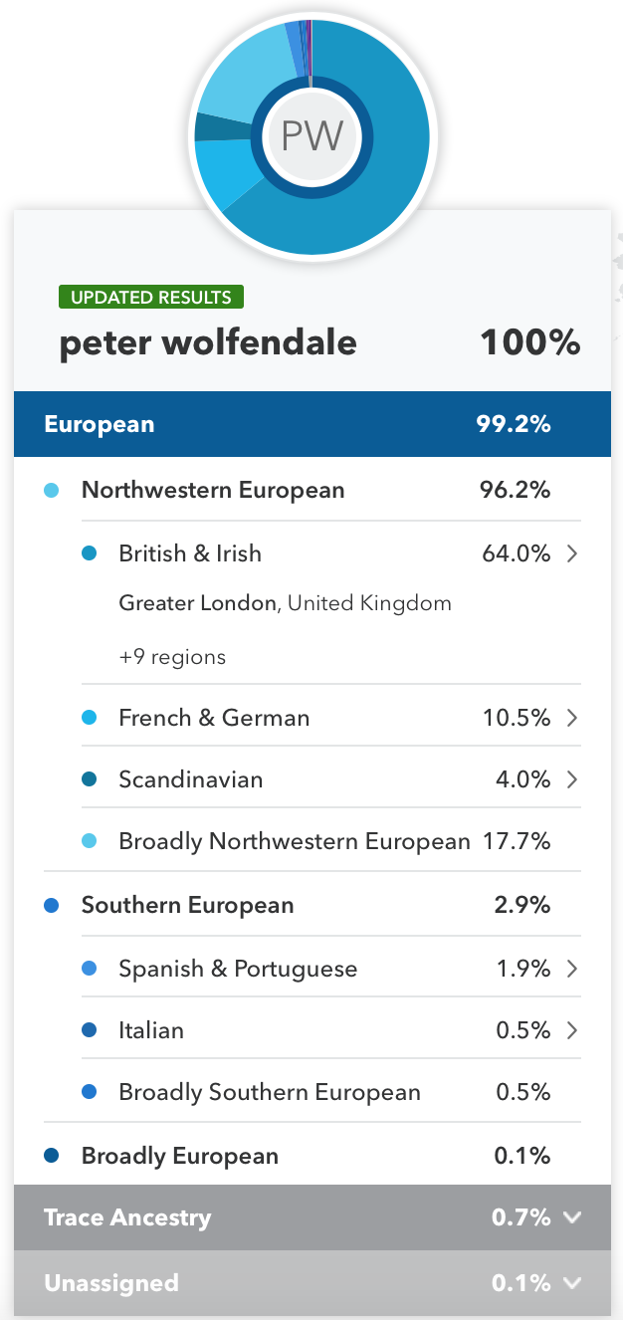Click the Southern European color dot
The image size is (623, 1320).
tap(52, 906)
